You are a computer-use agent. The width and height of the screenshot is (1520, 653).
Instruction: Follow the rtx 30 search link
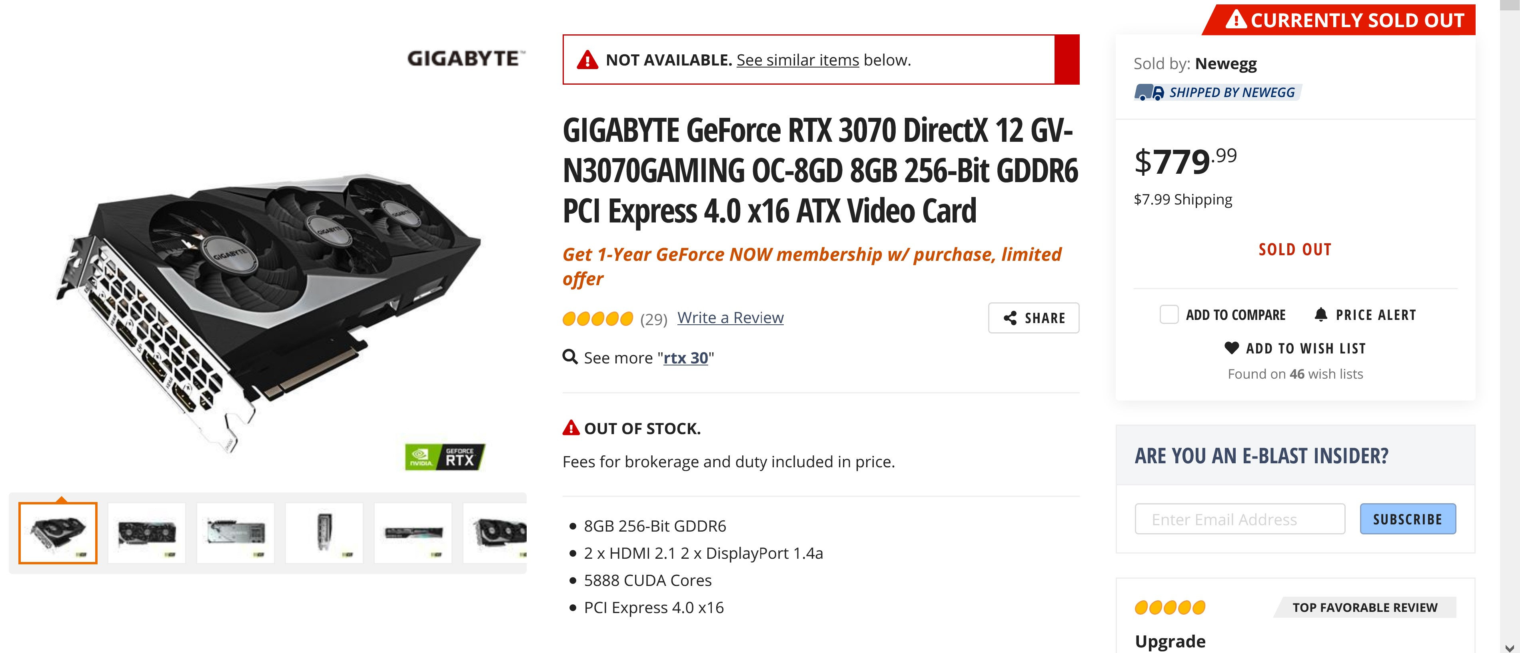click(685, 358)
